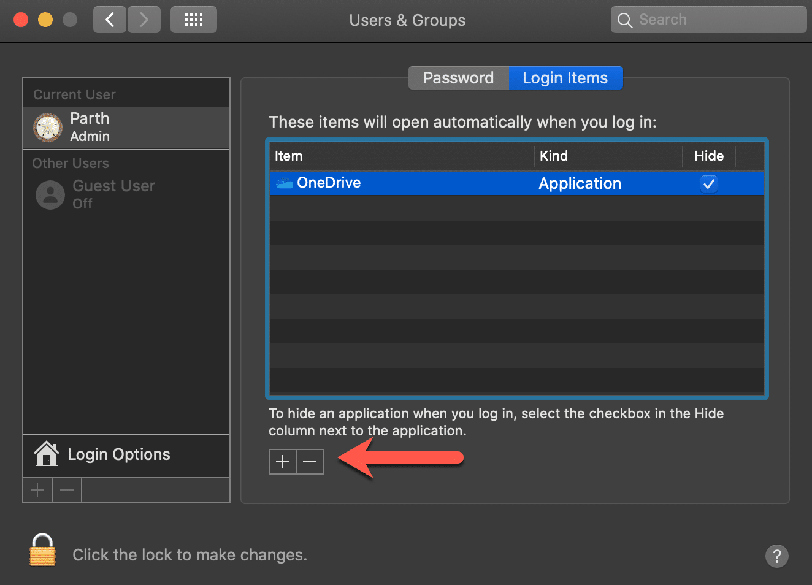This screenshot has height=585, width=812.
Task: Click the lock icon to make changes
Action: [x=42, y=550]
